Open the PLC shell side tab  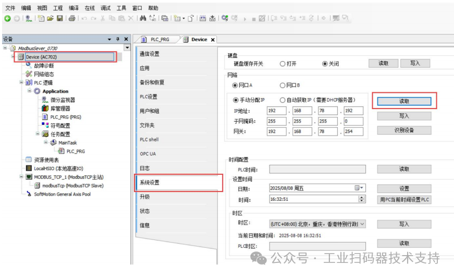click(177, 140)
